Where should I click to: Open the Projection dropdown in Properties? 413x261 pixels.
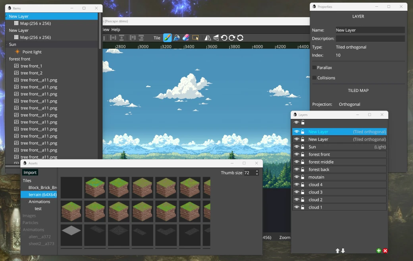tap(349, 104)
